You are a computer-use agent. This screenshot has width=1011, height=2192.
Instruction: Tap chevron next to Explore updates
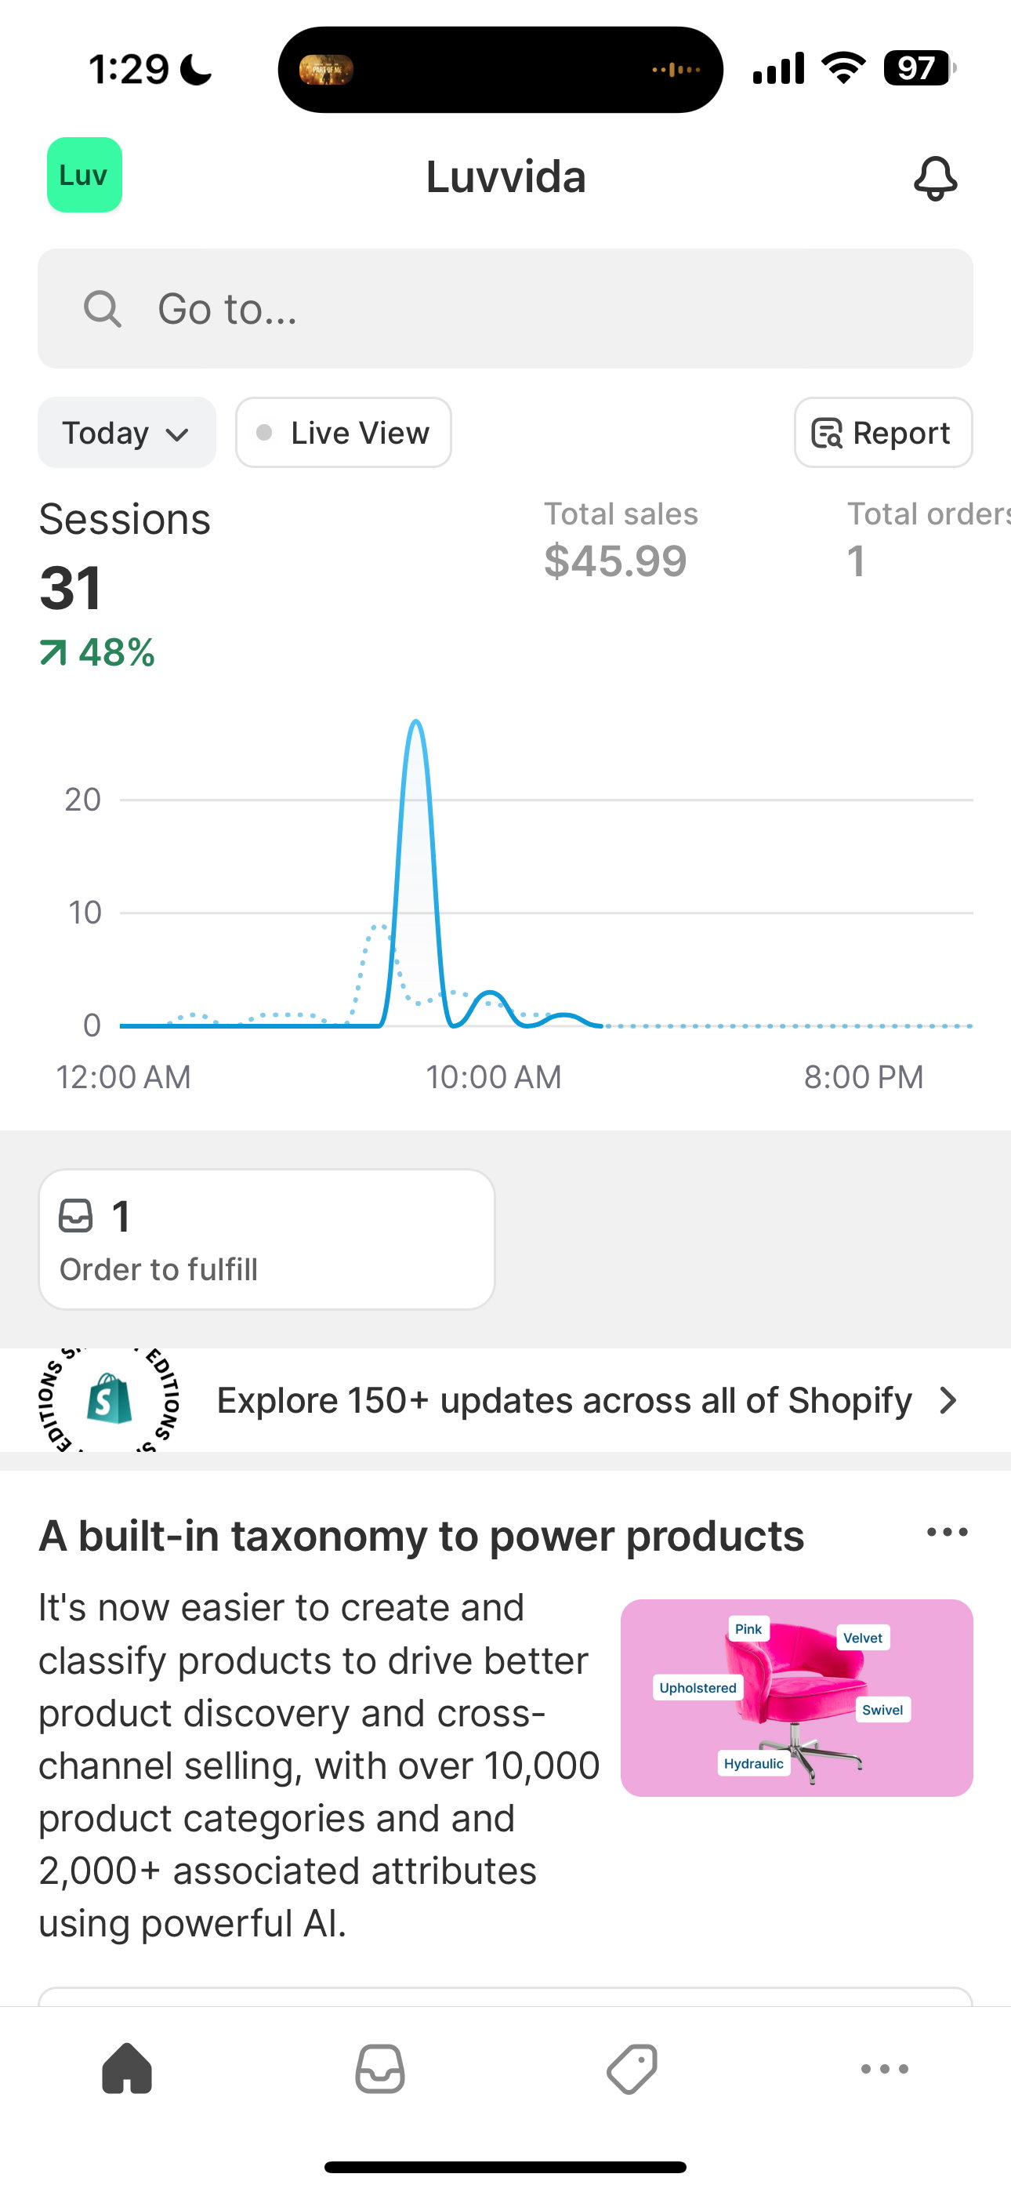pyautogui.click(x=948, y=1401)
